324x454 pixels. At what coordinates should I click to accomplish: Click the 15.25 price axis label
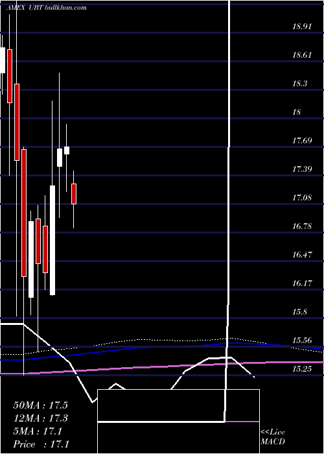[x=302, y=369]
